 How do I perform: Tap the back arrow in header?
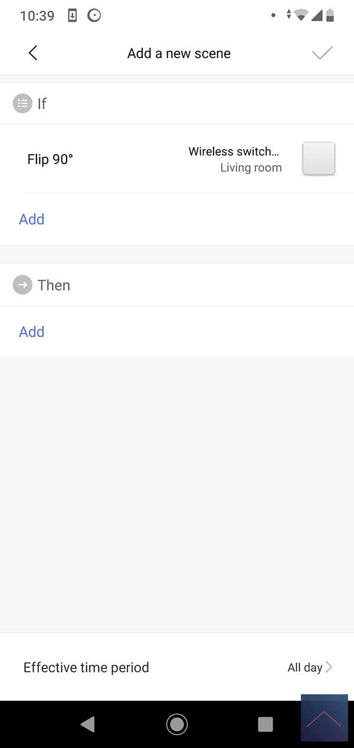tap(33, 53)
